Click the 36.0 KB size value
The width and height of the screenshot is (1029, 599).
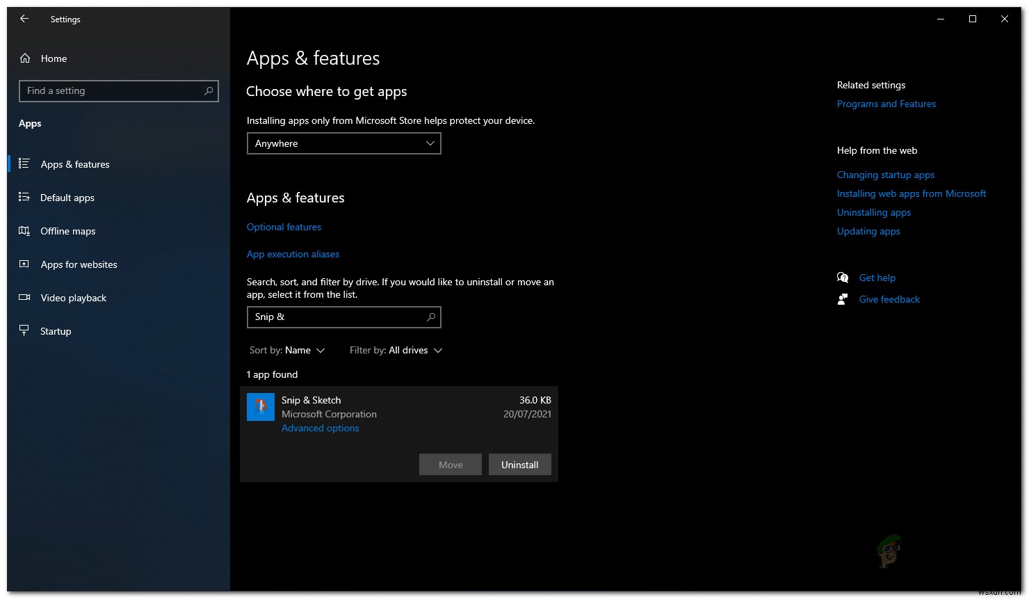pyautogui.click(x=535, y=400)
